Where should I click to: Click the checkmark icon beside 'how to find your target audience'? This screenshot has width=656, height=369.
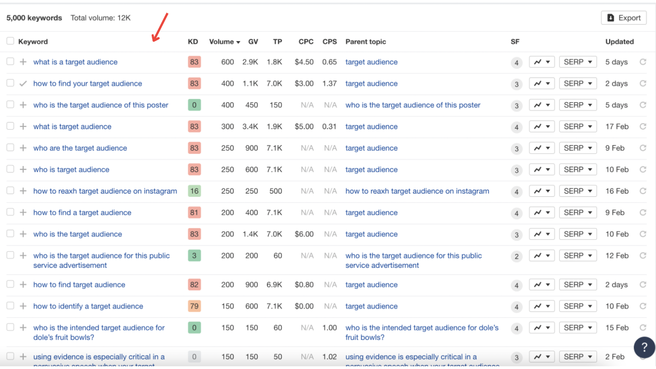pos(23,84)
